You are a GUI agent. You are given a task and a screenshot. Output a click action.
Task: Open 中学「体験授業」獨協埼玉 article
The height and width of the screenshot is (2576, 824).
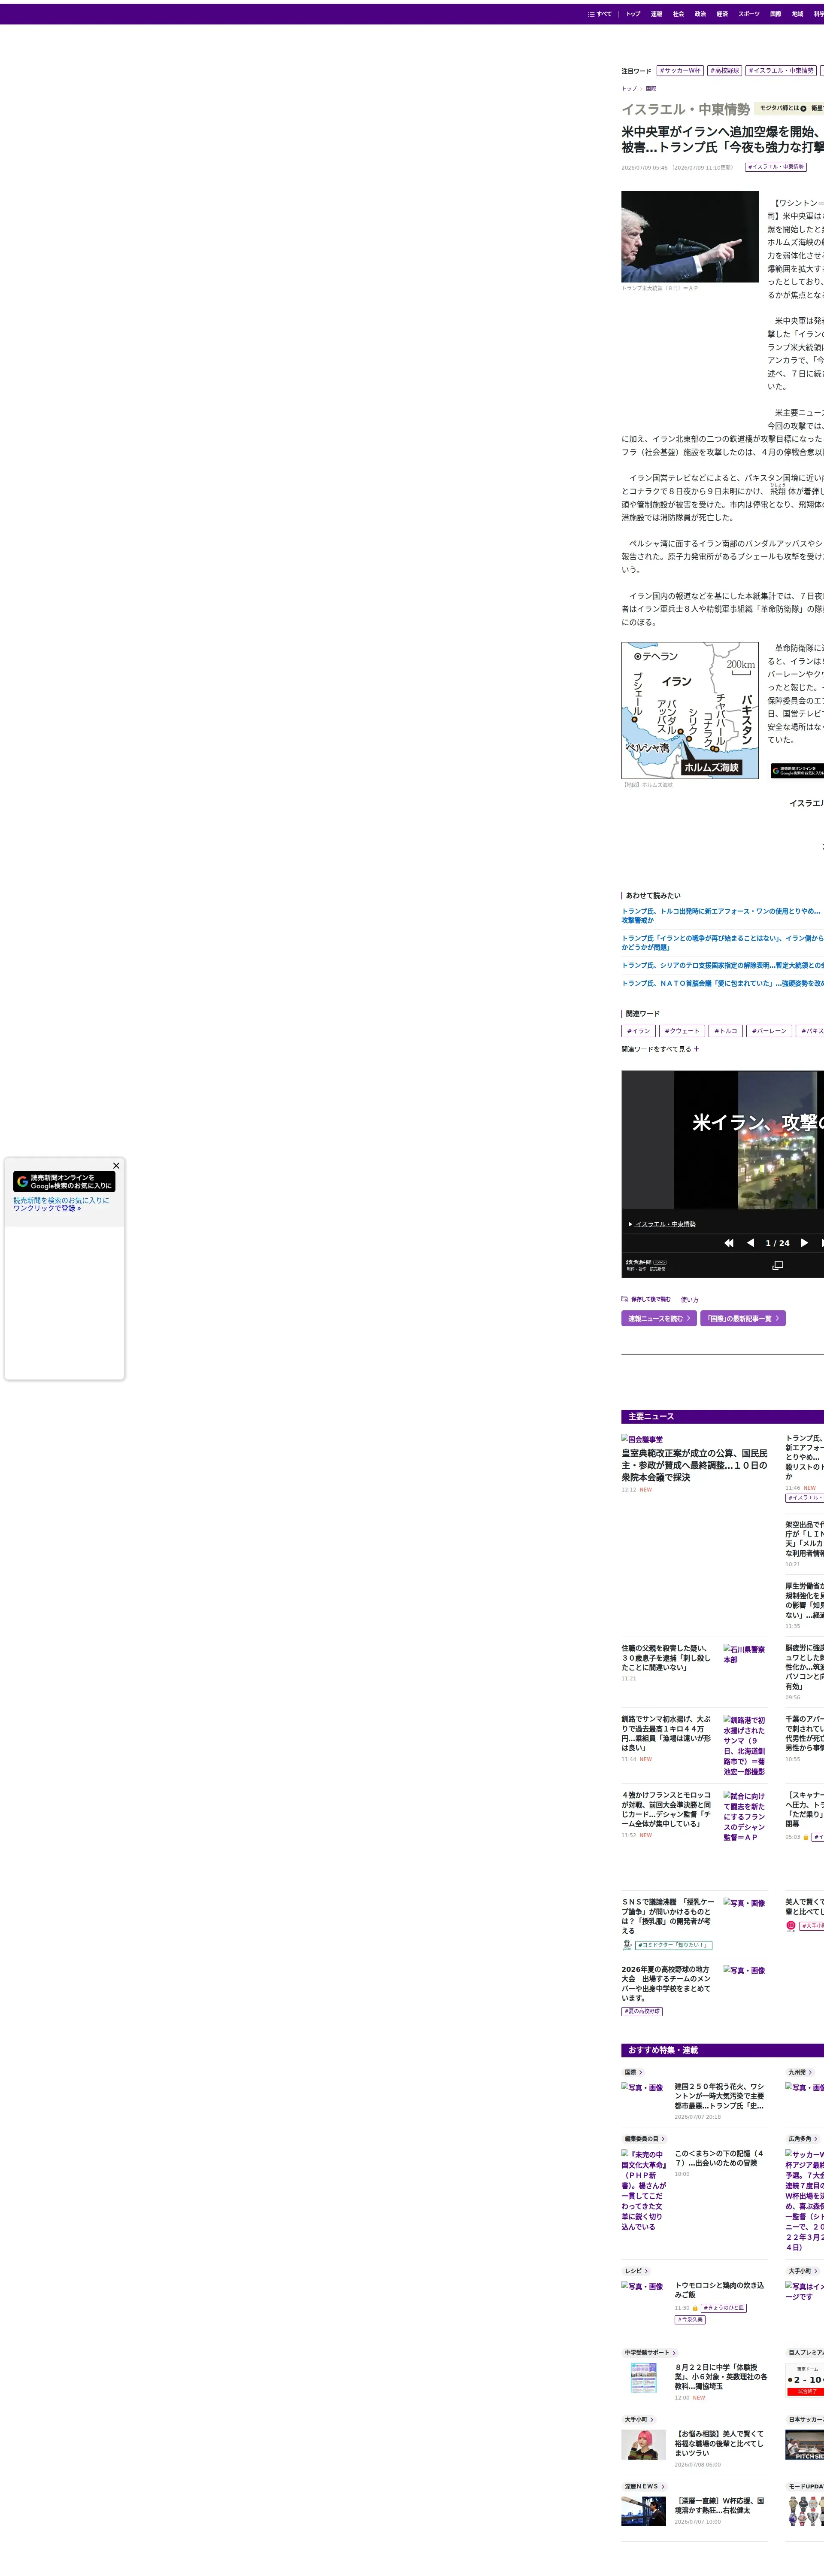coord(721,2377)
